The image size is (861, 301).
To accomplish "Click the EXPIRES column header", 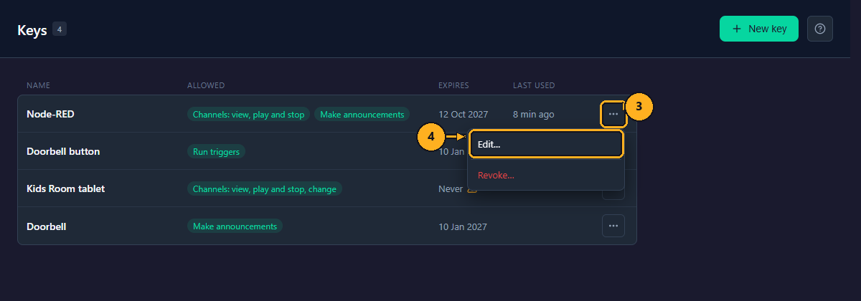I will point(453,85).
